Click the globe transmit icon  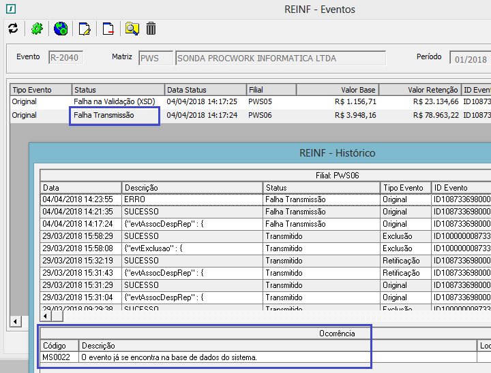click(x=61, y=29)
